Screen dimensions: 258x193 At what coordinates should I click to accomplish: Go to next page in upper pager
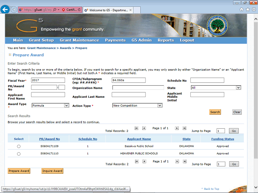point(177,128)
